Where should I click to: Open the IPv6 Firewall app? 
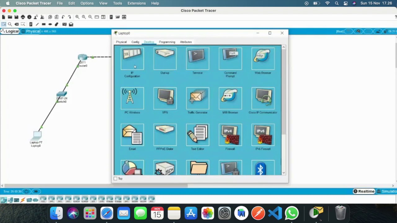263,135
